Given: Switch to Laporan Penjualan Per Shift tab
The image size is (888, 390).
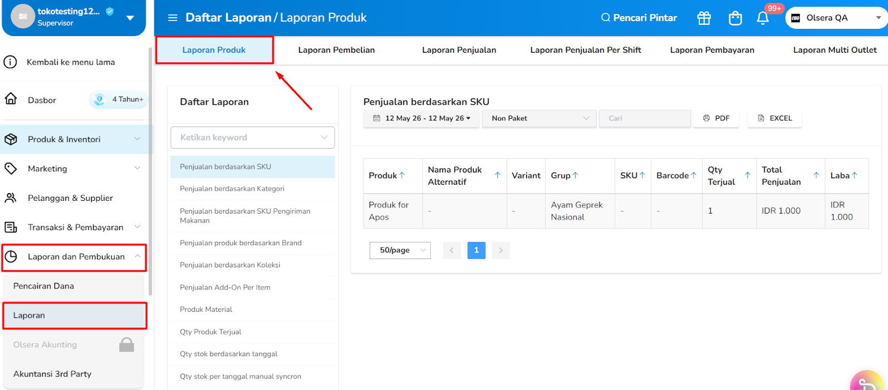Looking at the screenshot, I should (586, 50).
